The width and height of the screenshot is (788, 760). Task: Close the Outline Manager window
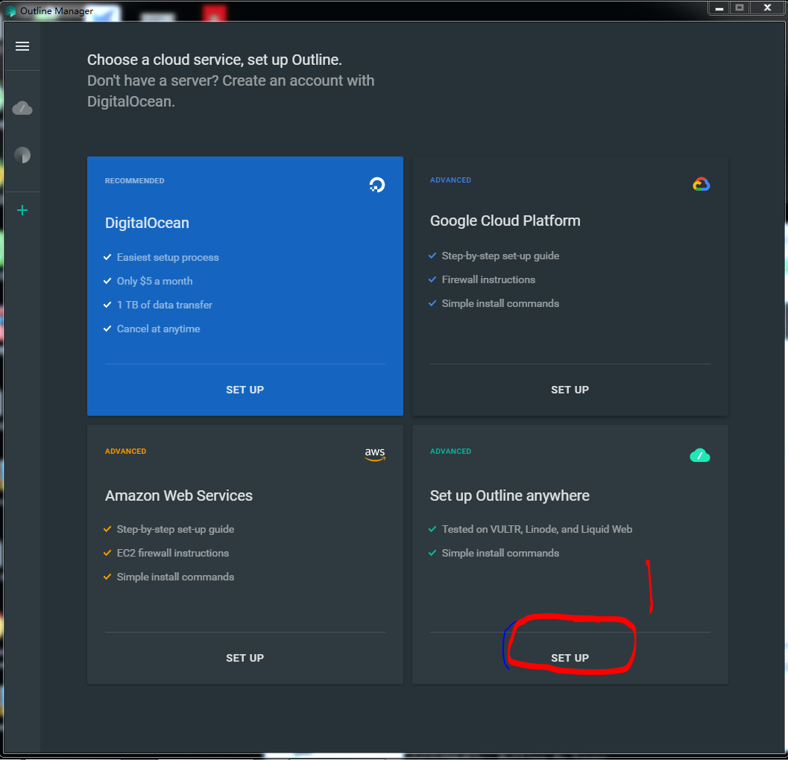[767, 8]
